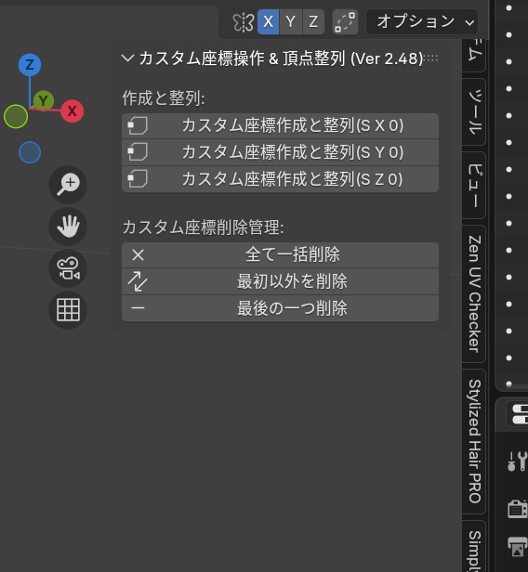Toggle Y axis mirror

pyautogui.click(x=291, y=22)
